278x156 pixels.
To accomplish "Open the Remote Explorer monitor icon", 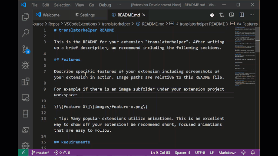I will pos(25,97).
